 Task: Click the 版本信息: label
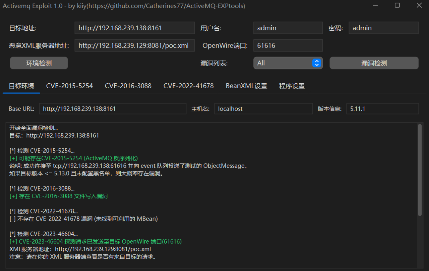click(x=330, y=109)
